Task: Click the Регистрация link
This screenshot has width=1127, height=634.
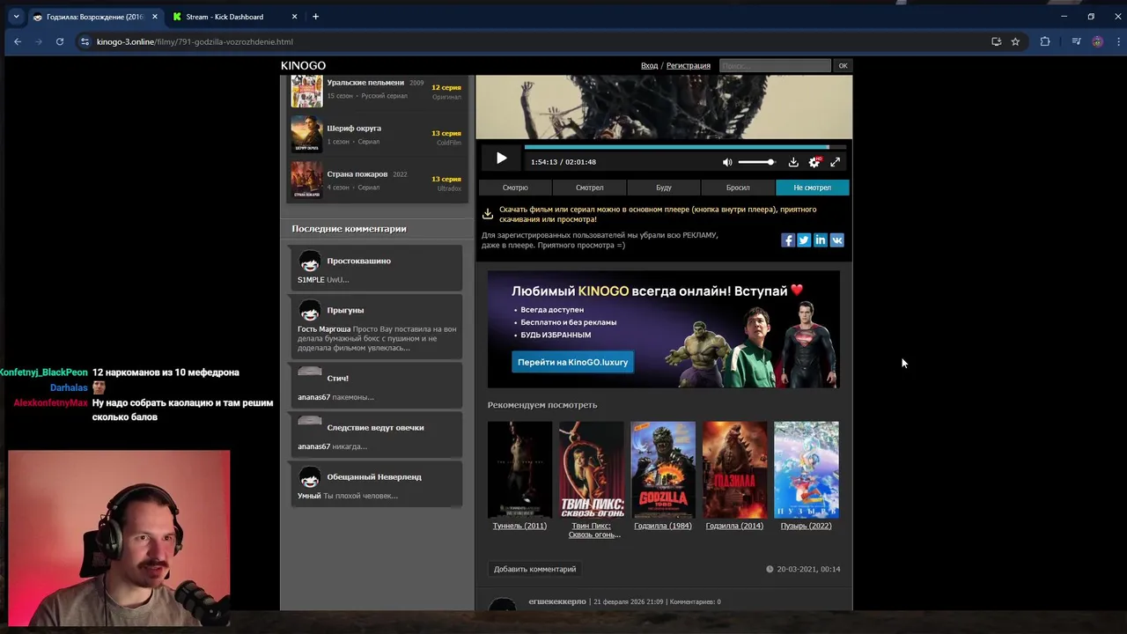Action: click(689, 65)
